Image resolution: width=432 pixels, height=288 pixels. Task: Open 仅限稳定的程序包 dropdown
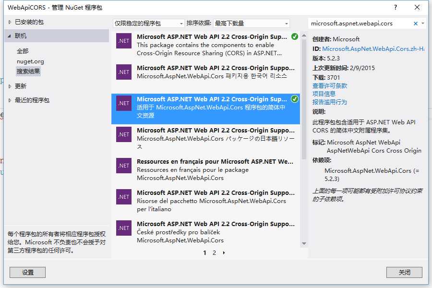click(x=148, y=24)
